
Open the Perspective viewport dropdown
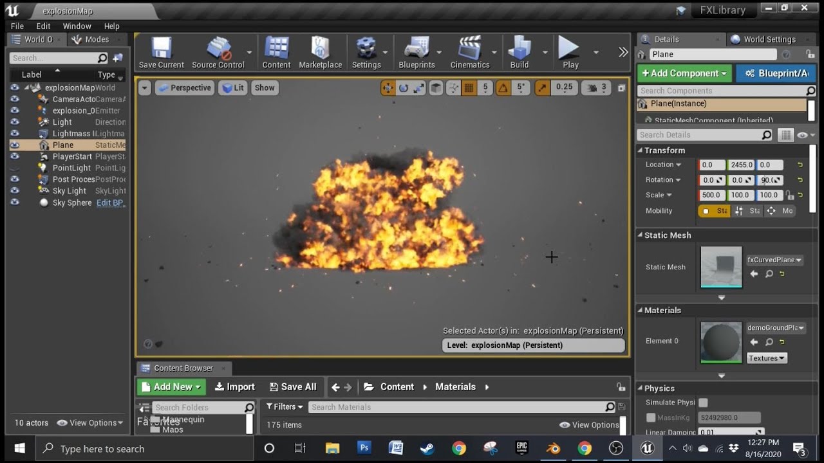coord(184,88)
